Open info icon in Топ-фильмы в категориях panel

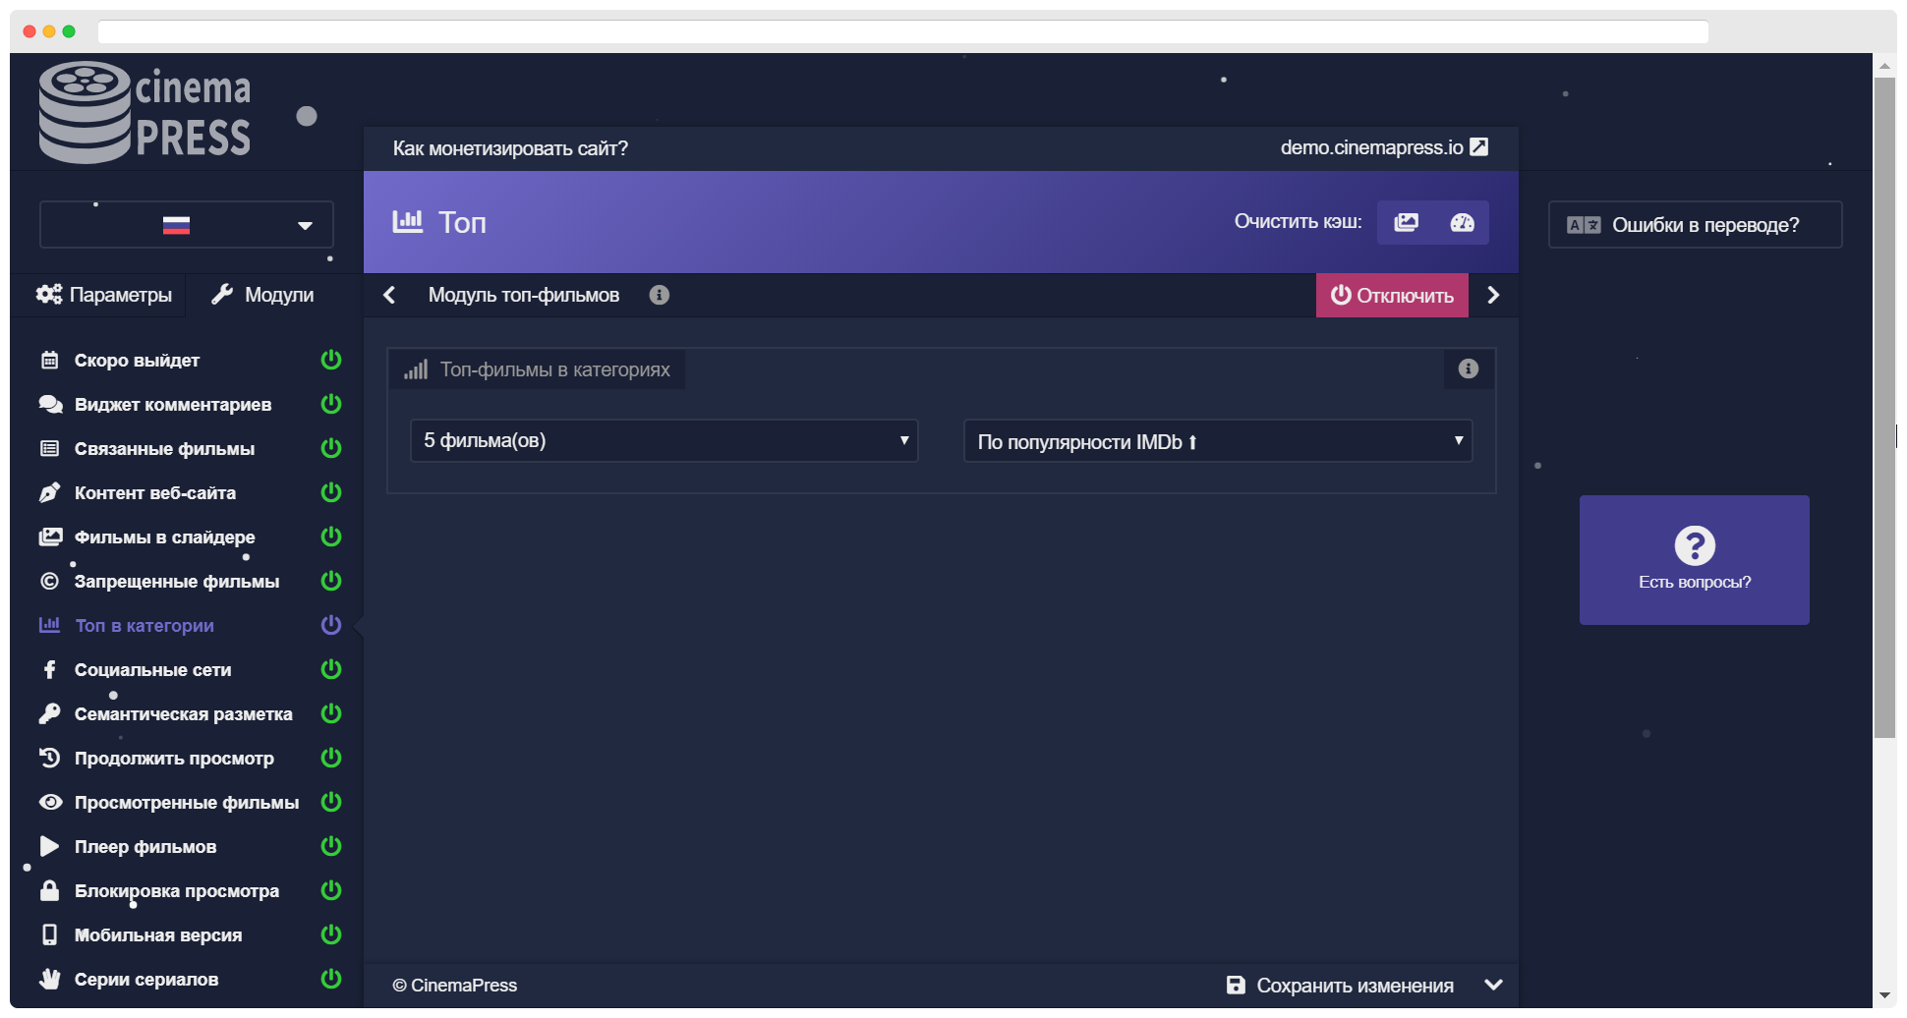coord(1468,368)
